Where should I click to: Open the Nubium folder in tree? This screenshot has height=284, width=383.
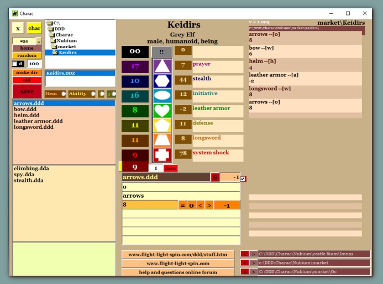[66, 40]
